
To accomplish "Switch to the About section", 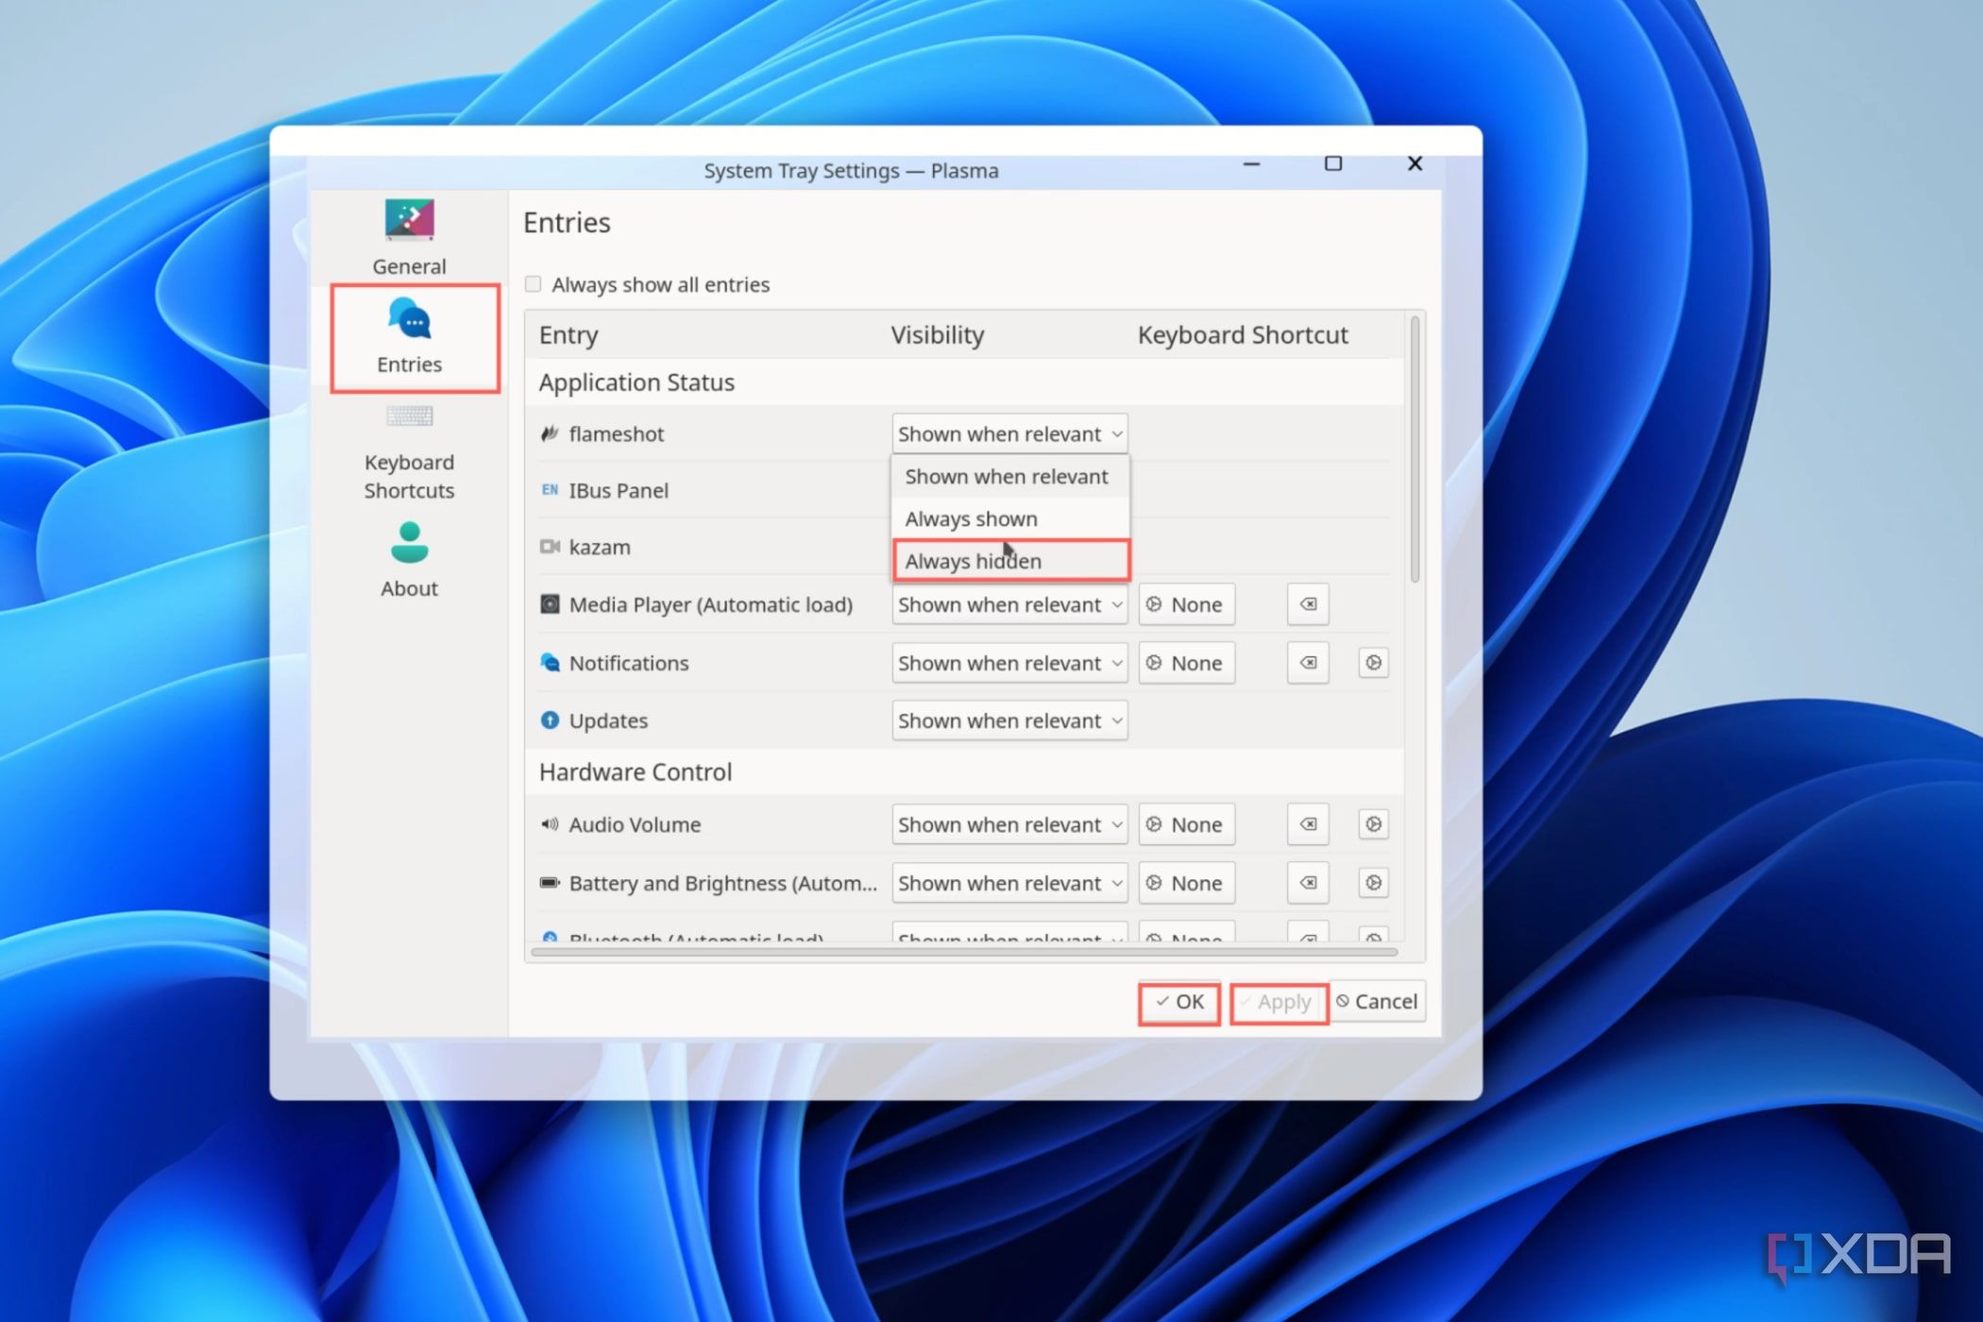I will click(408, 562).
